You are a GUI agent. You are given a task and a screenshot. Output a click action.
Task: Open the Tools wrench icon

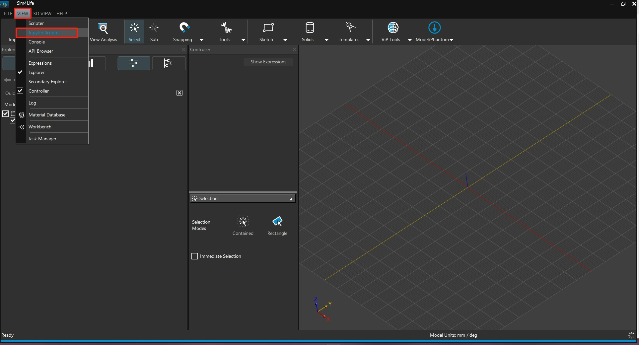tap(226, 28)
